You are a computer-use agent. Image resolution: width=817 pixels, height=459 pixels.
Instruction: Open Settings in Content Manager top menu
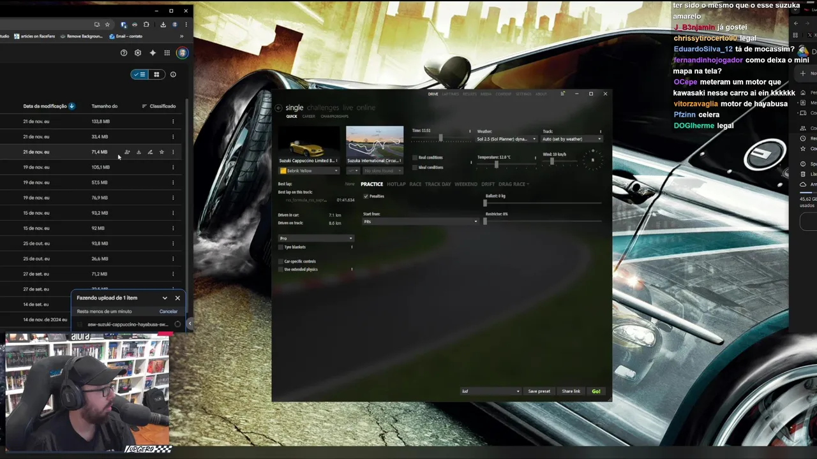523,94
